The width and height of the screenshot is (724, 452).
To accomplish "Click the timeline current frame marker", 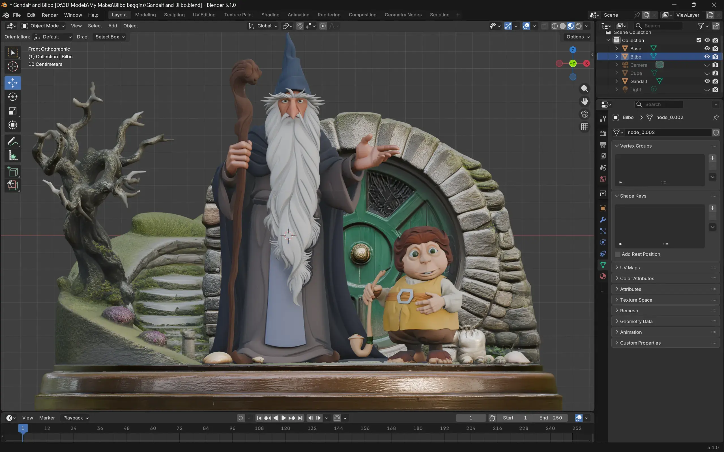I will coord(23,428).
